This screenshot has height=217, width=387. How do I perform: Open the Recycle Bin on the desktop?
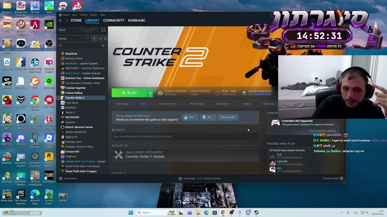pyautogui.click(x=7, y=64)
